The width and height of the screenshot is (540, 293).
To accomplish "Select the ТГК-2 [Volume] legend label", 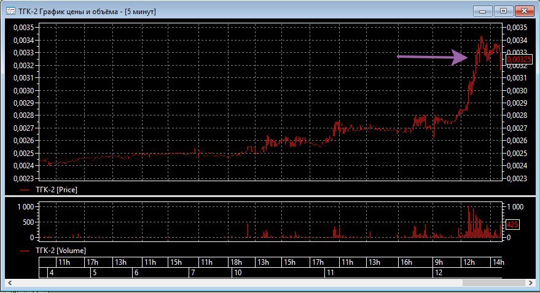I will tap(61, 250).
